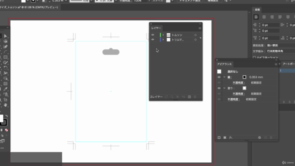Toggle stroke (線) visibility in Appearance

219,77
